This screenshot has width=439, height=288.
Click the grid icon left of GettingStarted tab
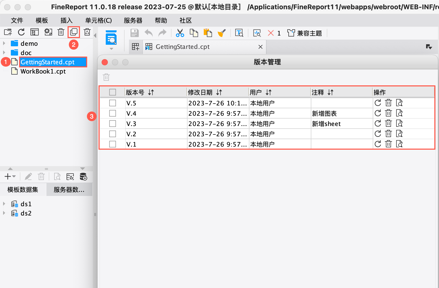[x=136, y=47]
